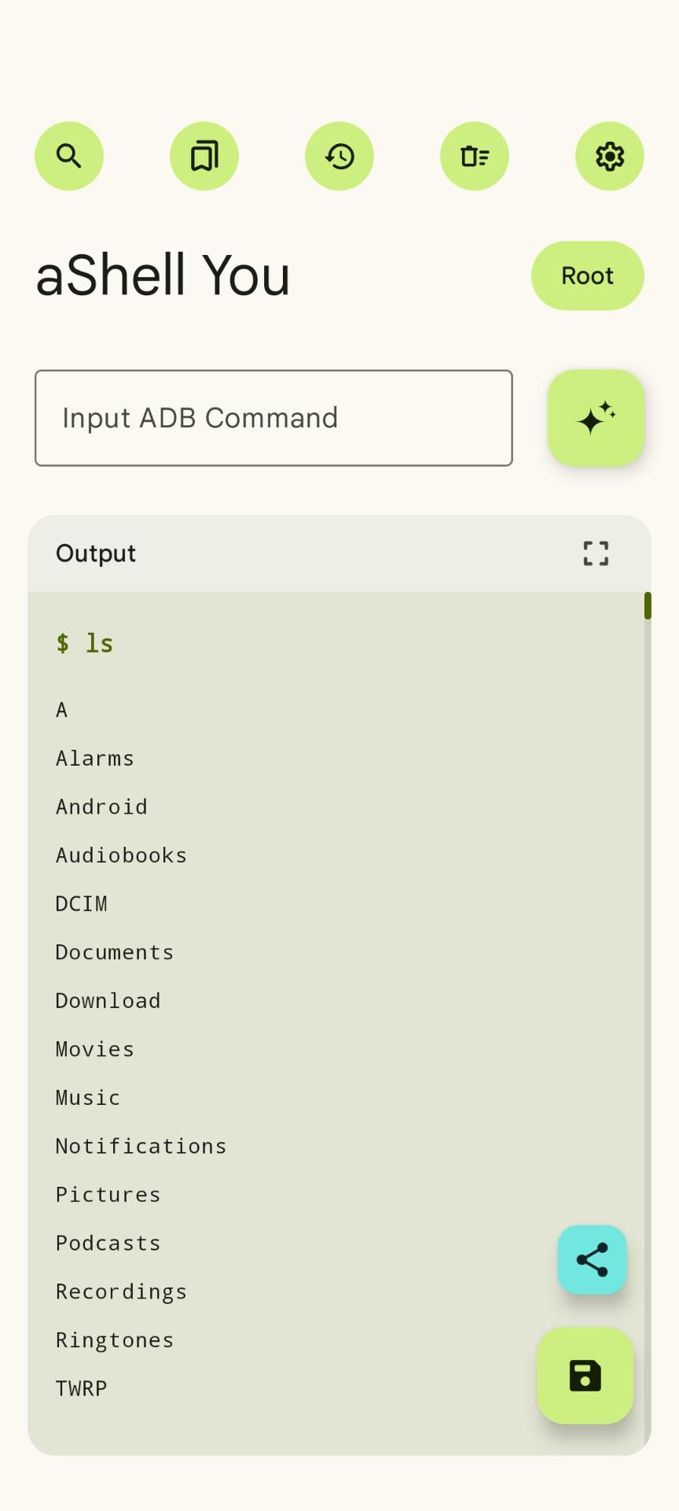Share the command output
Viewport: 679px width, 1511px height.
coord(592,1259)
